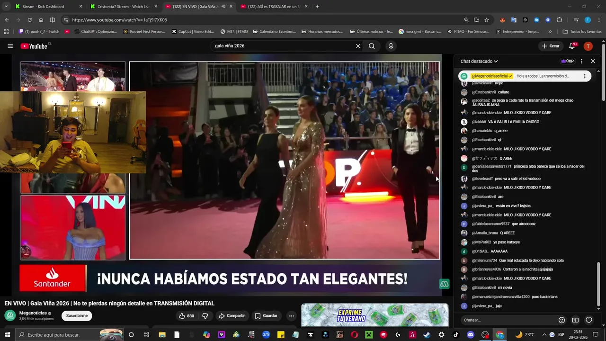Image resolution: width=606 pixels, height=341 pixels.
Task: Reload the current page
Action: (29, 20)
